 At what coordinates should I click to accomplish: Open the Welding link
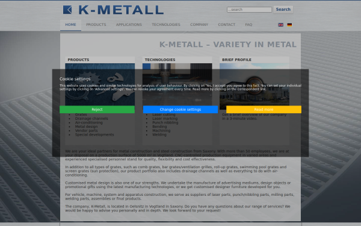[159, 134]
